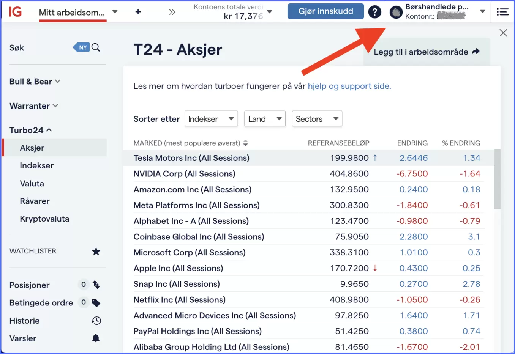
Task: Click the Betingede ordre tag icon
Action: coord(96,302)
